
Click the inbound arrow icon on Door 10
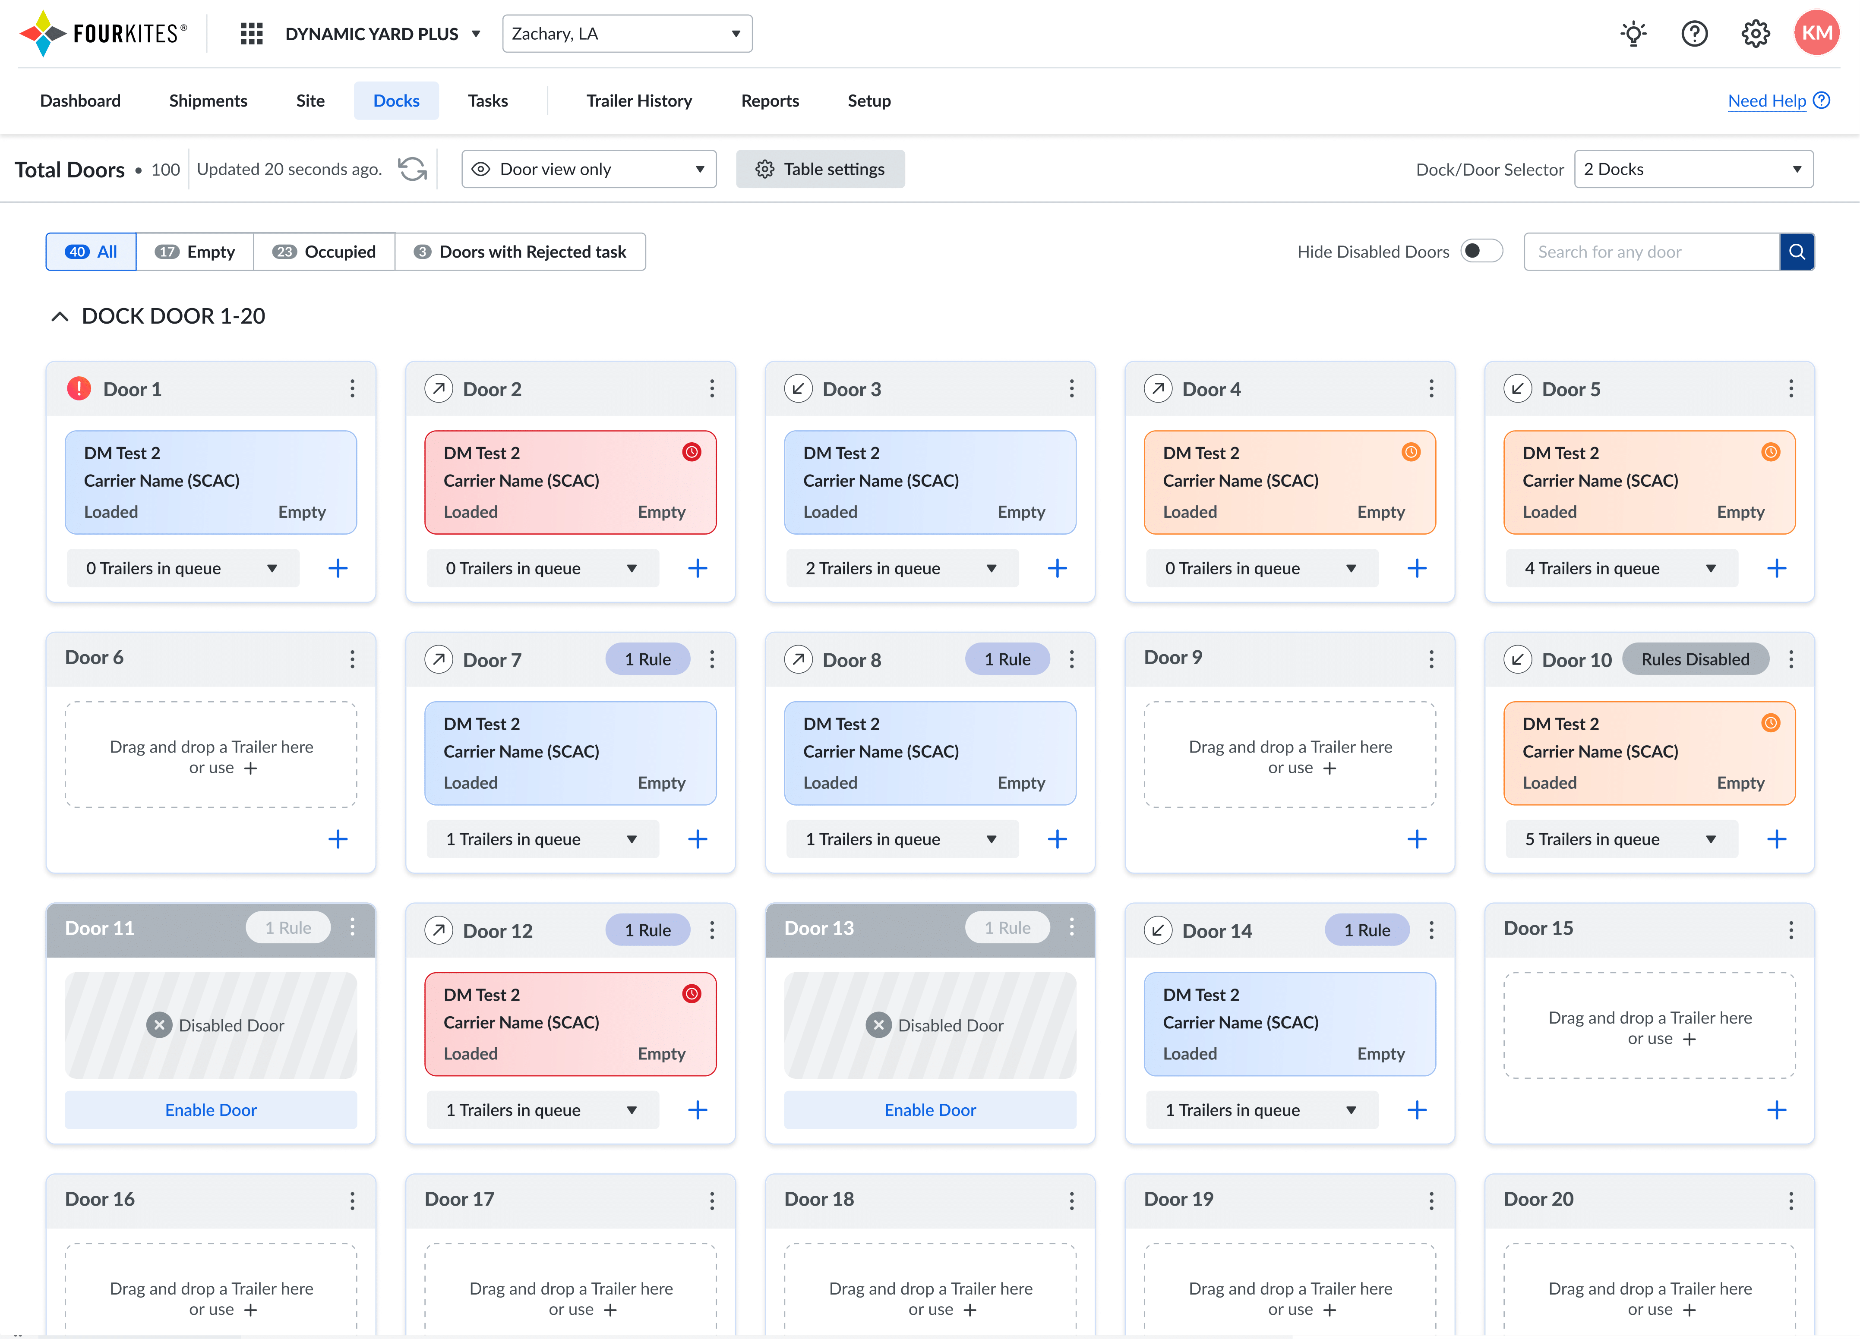pos(1517,659)
